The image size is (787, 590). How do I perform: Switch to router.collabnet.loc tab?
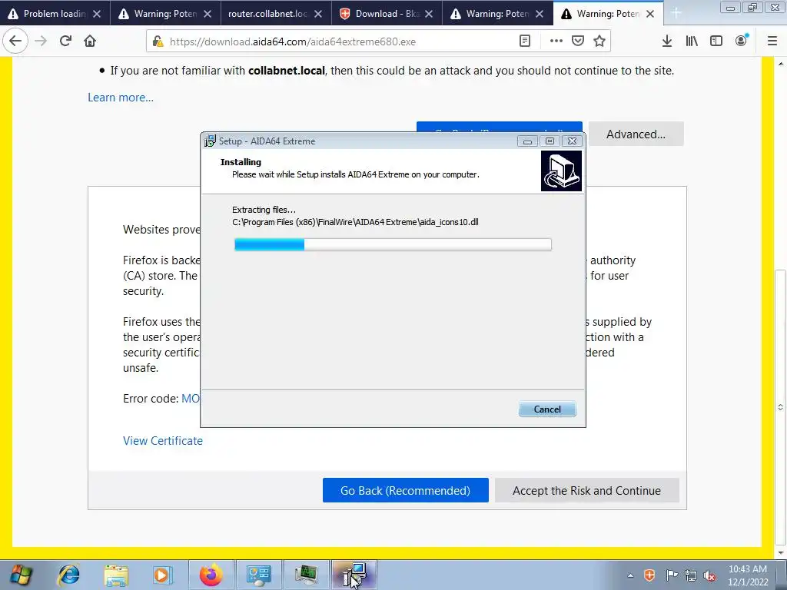tap(275, 14)
